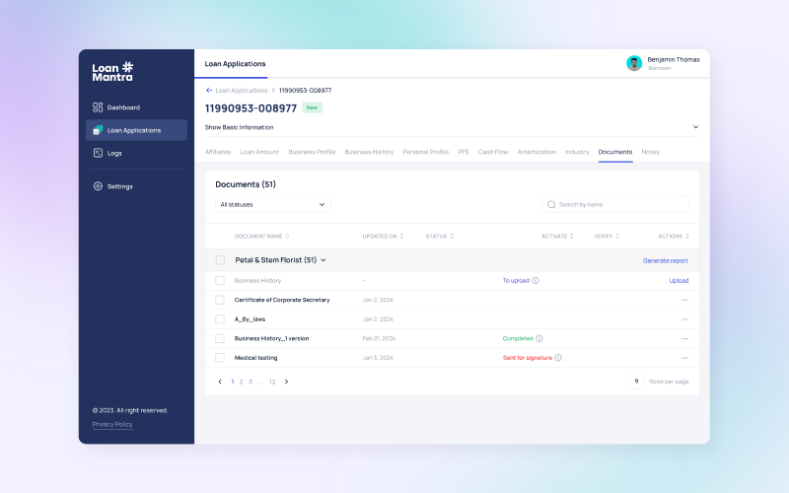The image size is (789, 493).
Task: Check the Business History row checkbox
Action: (220, 280)
